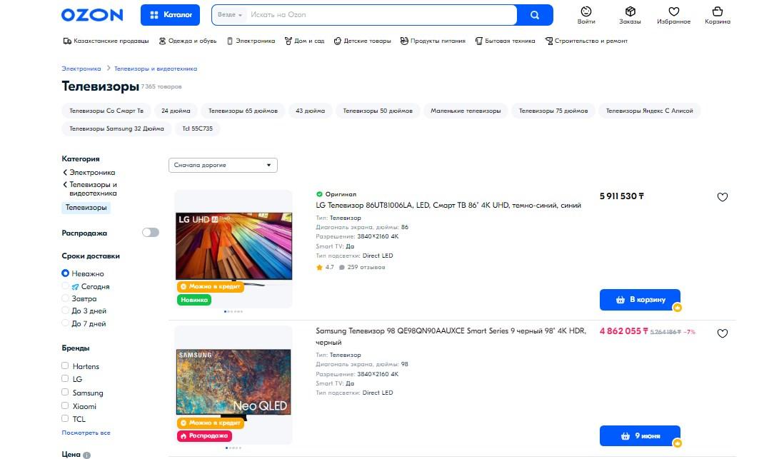Open Строительство и ремонт category

coord(586,41)
